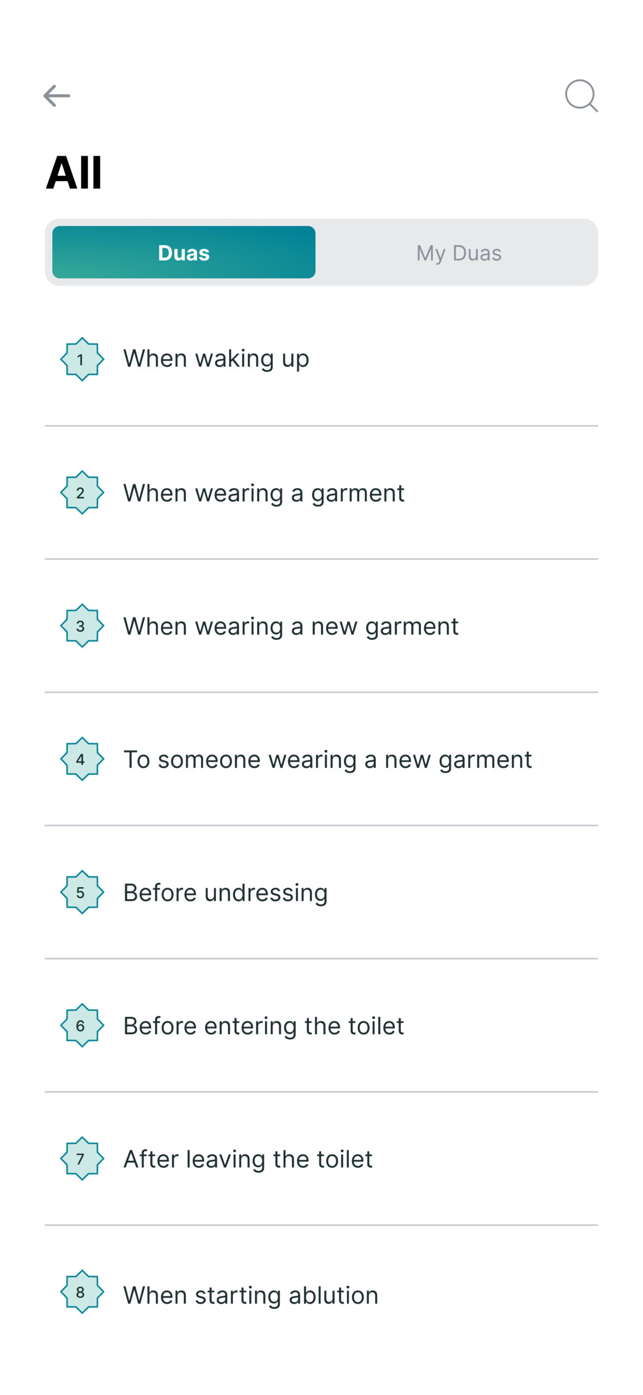Tap the star badge numbered 4
The width and height of the screenshot is (643, 1395).
click(x=82, y=759)
